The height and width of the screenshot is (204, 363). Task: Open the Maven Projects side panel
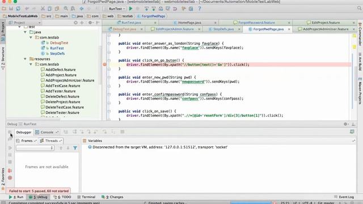[360, 91]
